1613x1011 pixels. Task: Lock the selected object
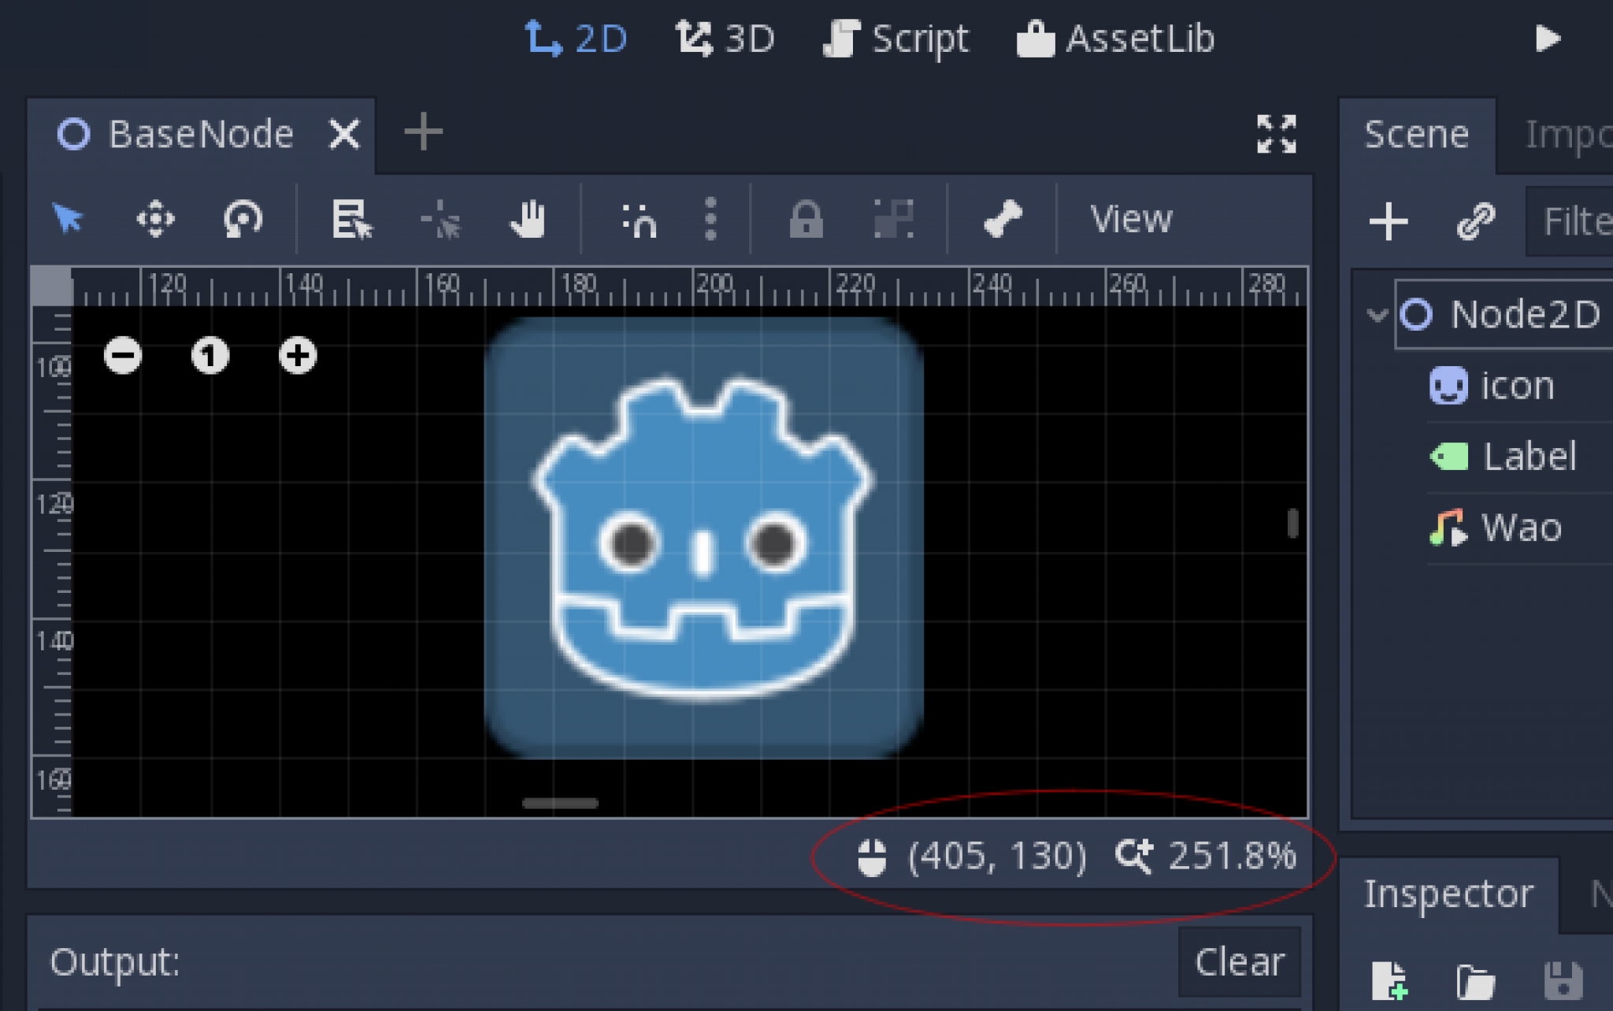pos(806,219)
